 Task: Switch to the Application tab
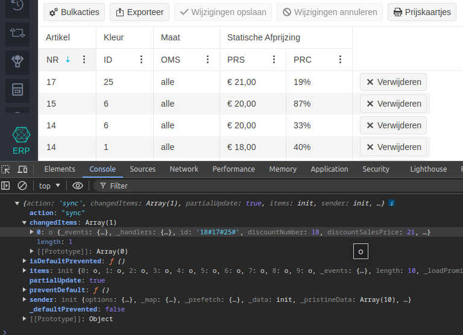(329, 169)
